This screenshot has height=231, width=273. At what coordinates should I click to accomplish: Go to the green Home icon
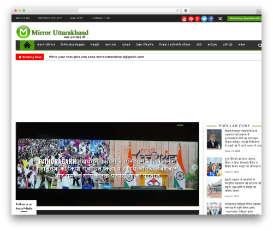click(x=27, y=45)
